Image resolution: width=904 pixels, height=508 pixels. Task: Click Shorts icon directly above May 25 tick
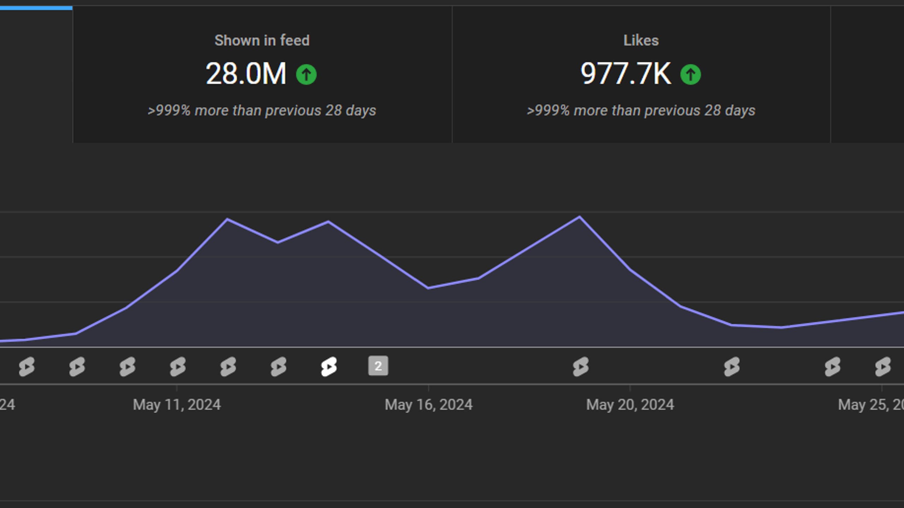882,367
